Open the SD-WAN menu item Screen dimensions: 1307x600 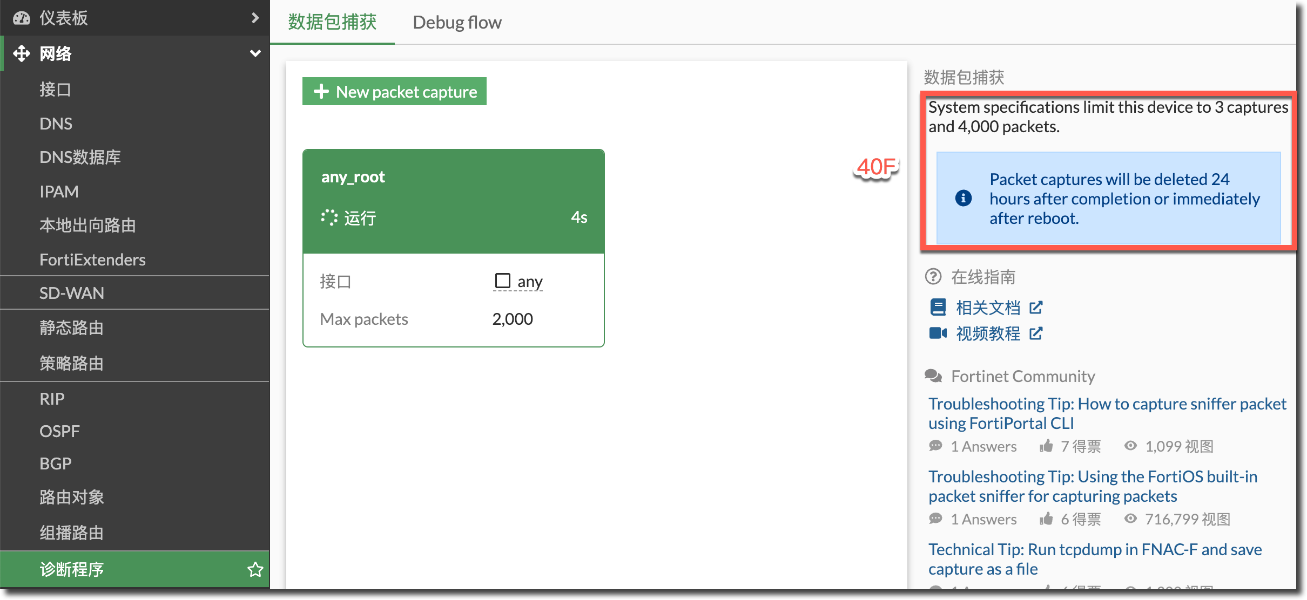point(72,293)
